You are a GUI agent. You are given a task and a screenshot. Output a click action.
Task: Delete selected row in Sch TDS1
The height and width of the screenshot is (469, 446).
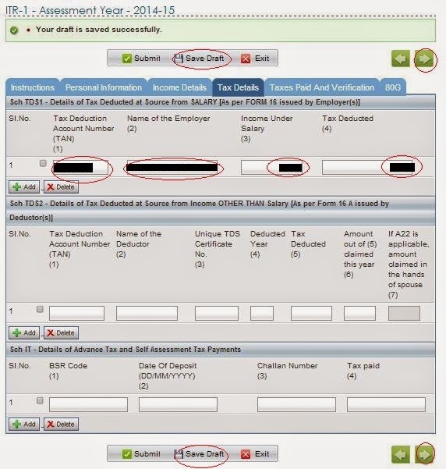click(x=61, y=187)
